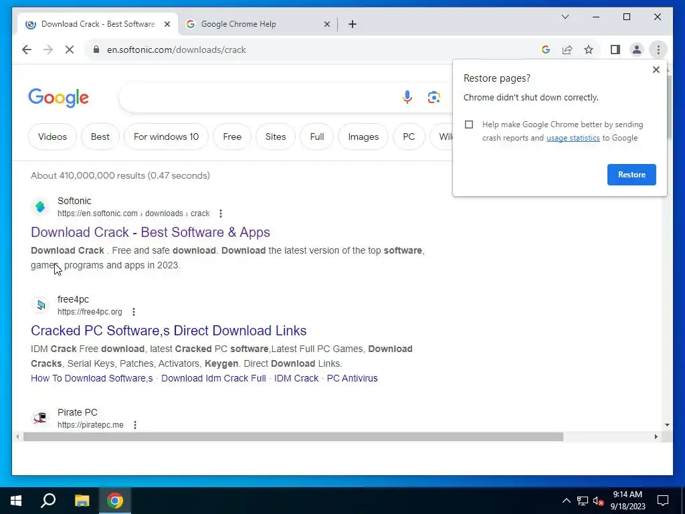
Task: Select the PC filter chip
Action: pyautogui.click(x=409, y=137)
